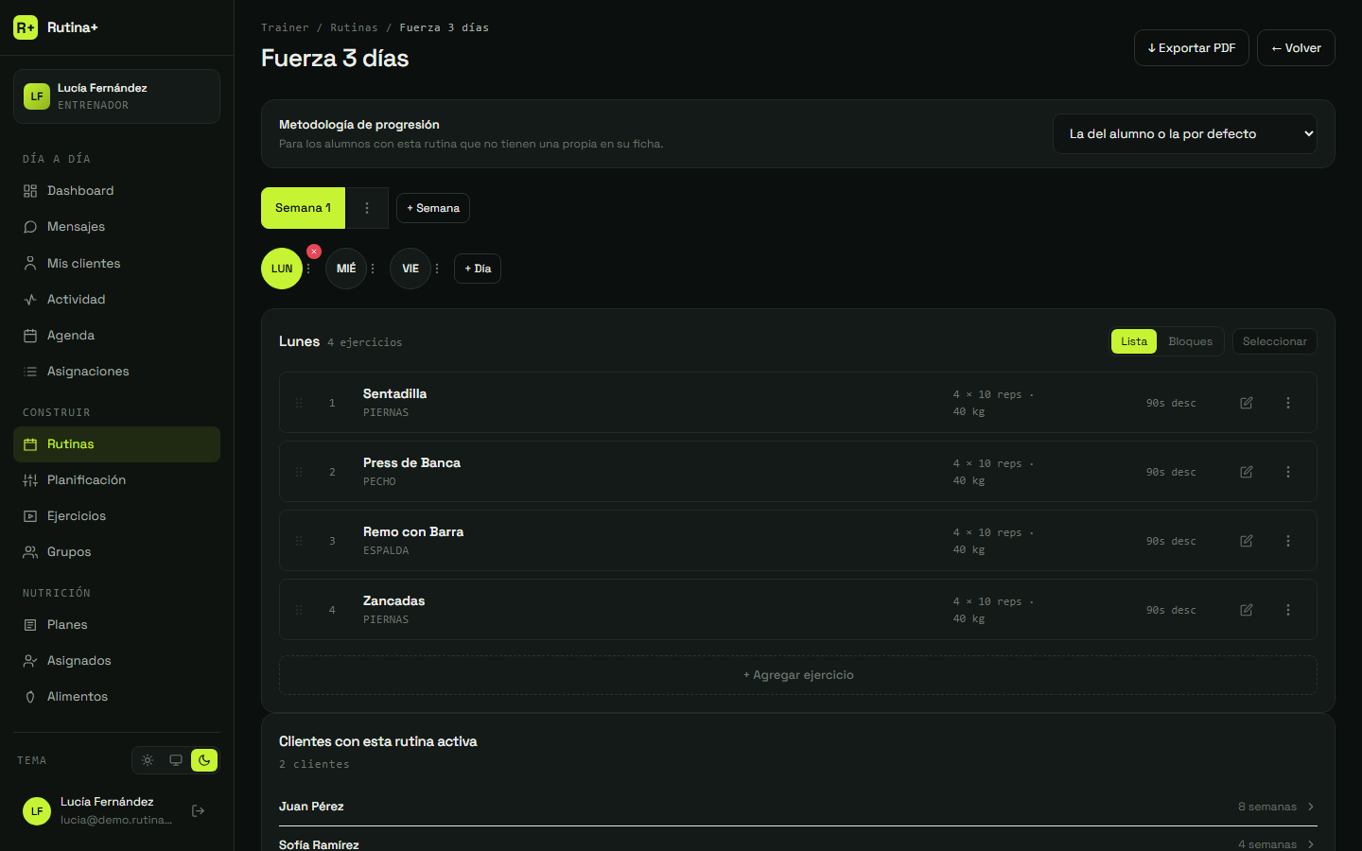Switch to light theme sun icon
This screenshot has width=1362, height=851.
click(x=148, y=760)
